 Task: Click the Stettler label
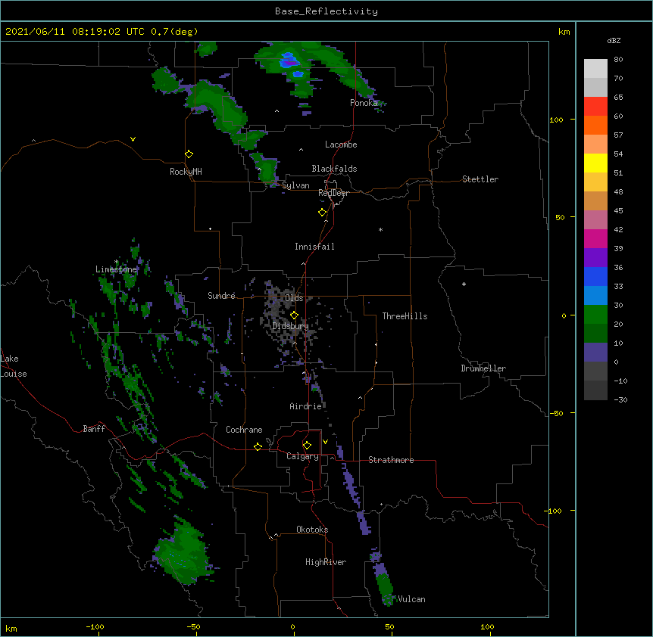(x=480, y=179)
